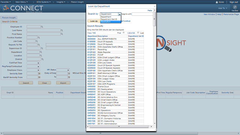Click View 100 link
This screenshot has height=135, width=240.
pos(91,33)
